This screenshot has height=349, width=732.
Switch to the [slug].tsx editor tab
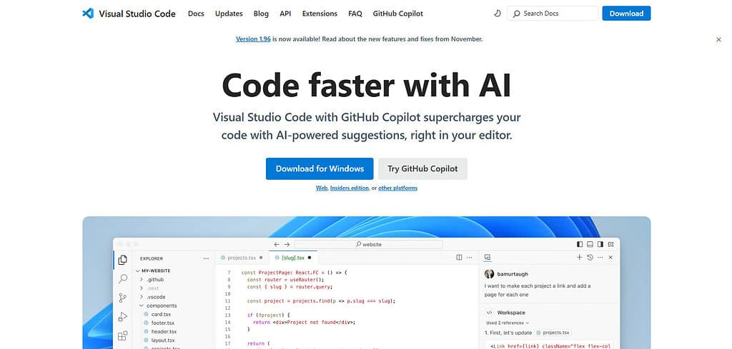point(292,258)
